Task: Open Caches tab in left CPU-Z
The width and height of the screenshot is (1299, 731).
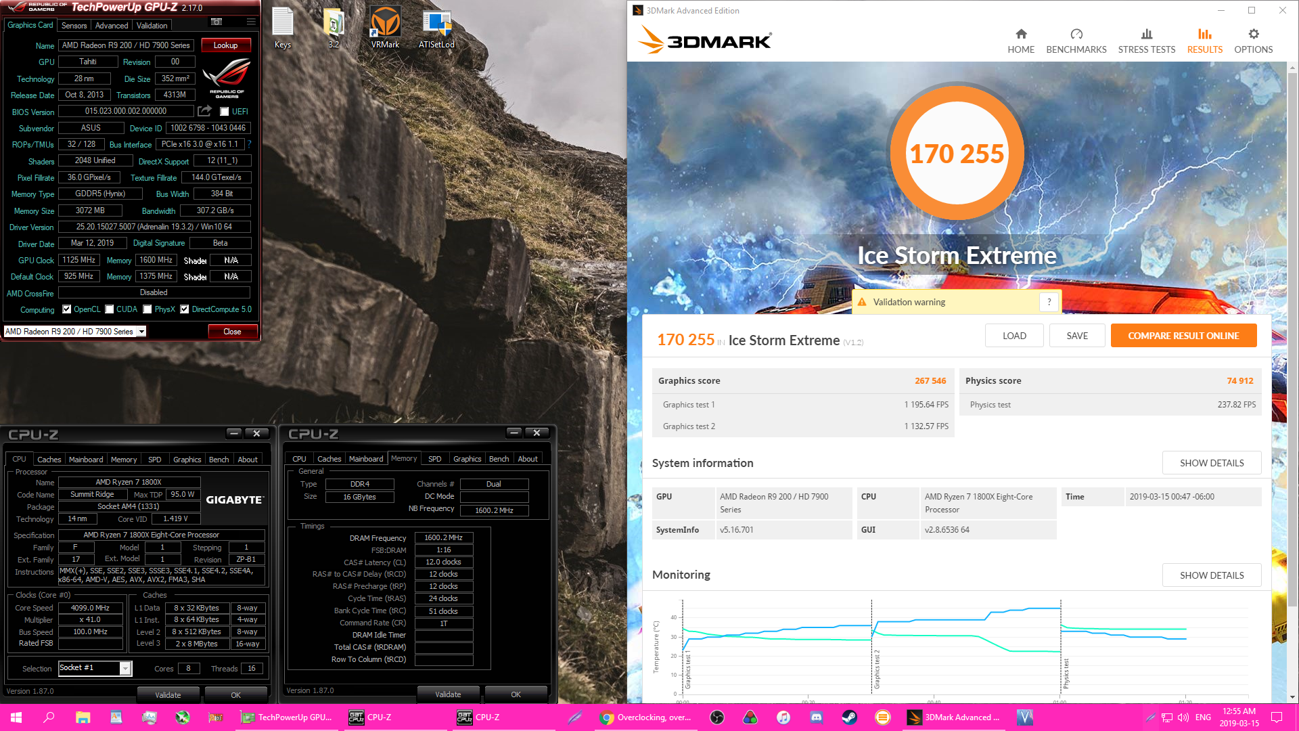Action: coord(49,460)
